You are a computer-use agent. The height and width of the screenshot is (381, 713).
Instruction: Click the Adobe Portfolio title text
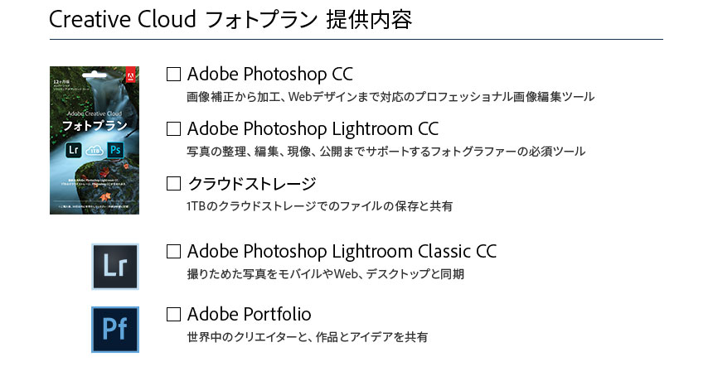tap(249, 314)
